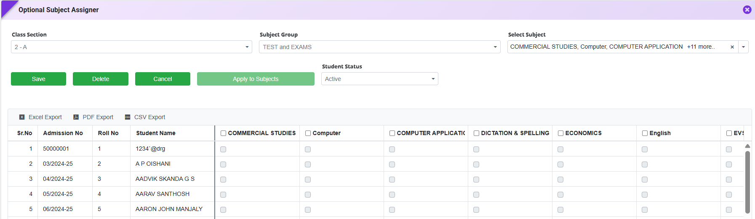The width and height of the screenshot is (755, 219).
Task: Check the COMMERCIAL STUDIES header checkbox
Action: [x=224, y=133]
